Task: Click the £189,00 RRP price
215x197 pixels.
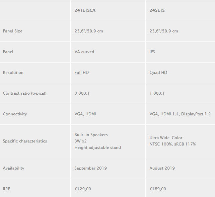Action: tap(158, 189)
